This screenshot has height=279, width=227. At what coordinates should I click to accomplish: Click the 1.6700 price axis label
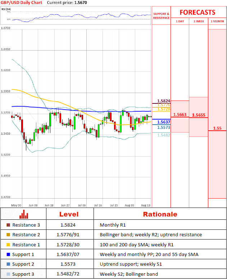click(x=5, y=28)
